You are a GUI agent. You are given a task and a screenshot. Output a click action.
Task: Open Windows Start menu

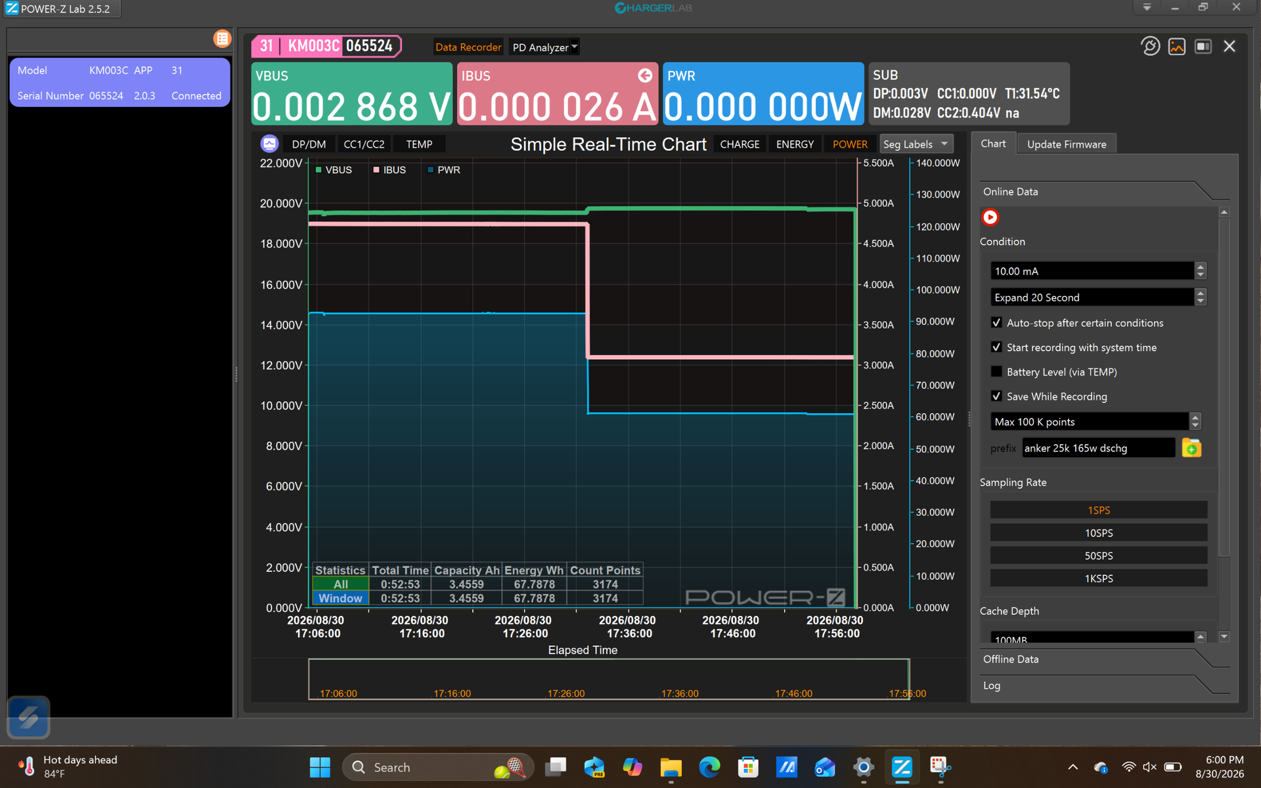320,767
